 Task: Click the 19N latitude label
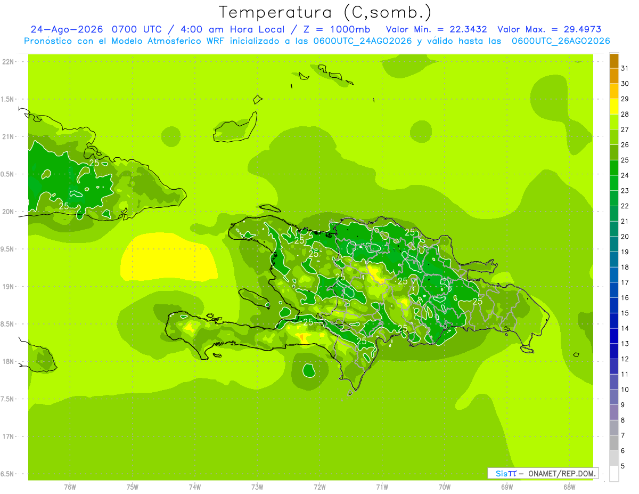[x=9, y=287]
